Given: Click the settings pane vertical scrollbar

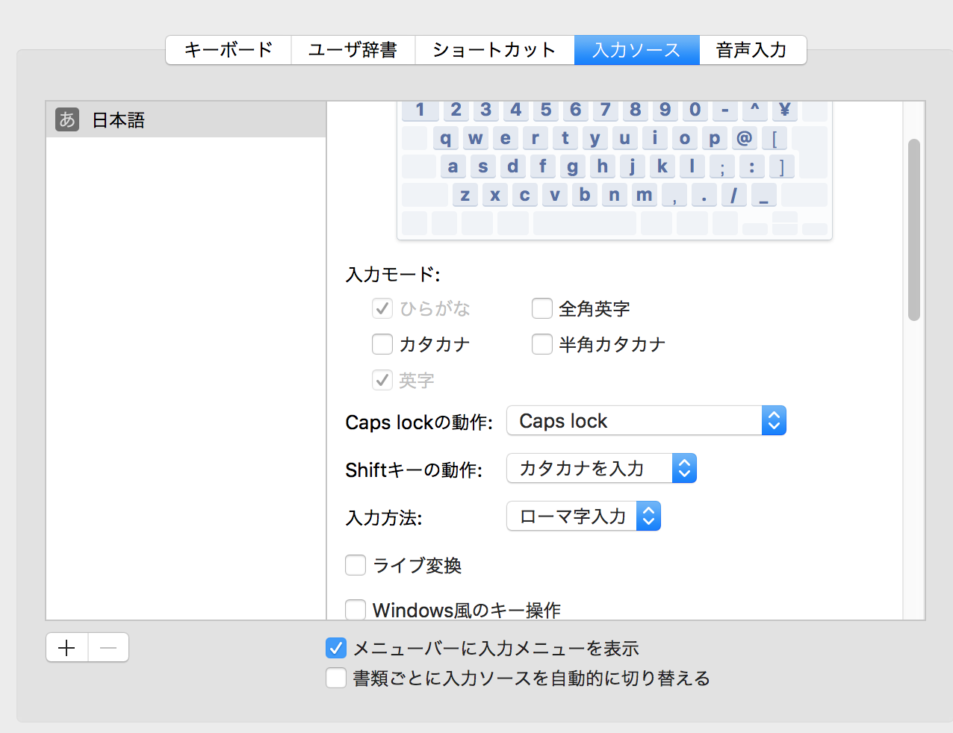Looking at the screenshot, I should point(913,230).
